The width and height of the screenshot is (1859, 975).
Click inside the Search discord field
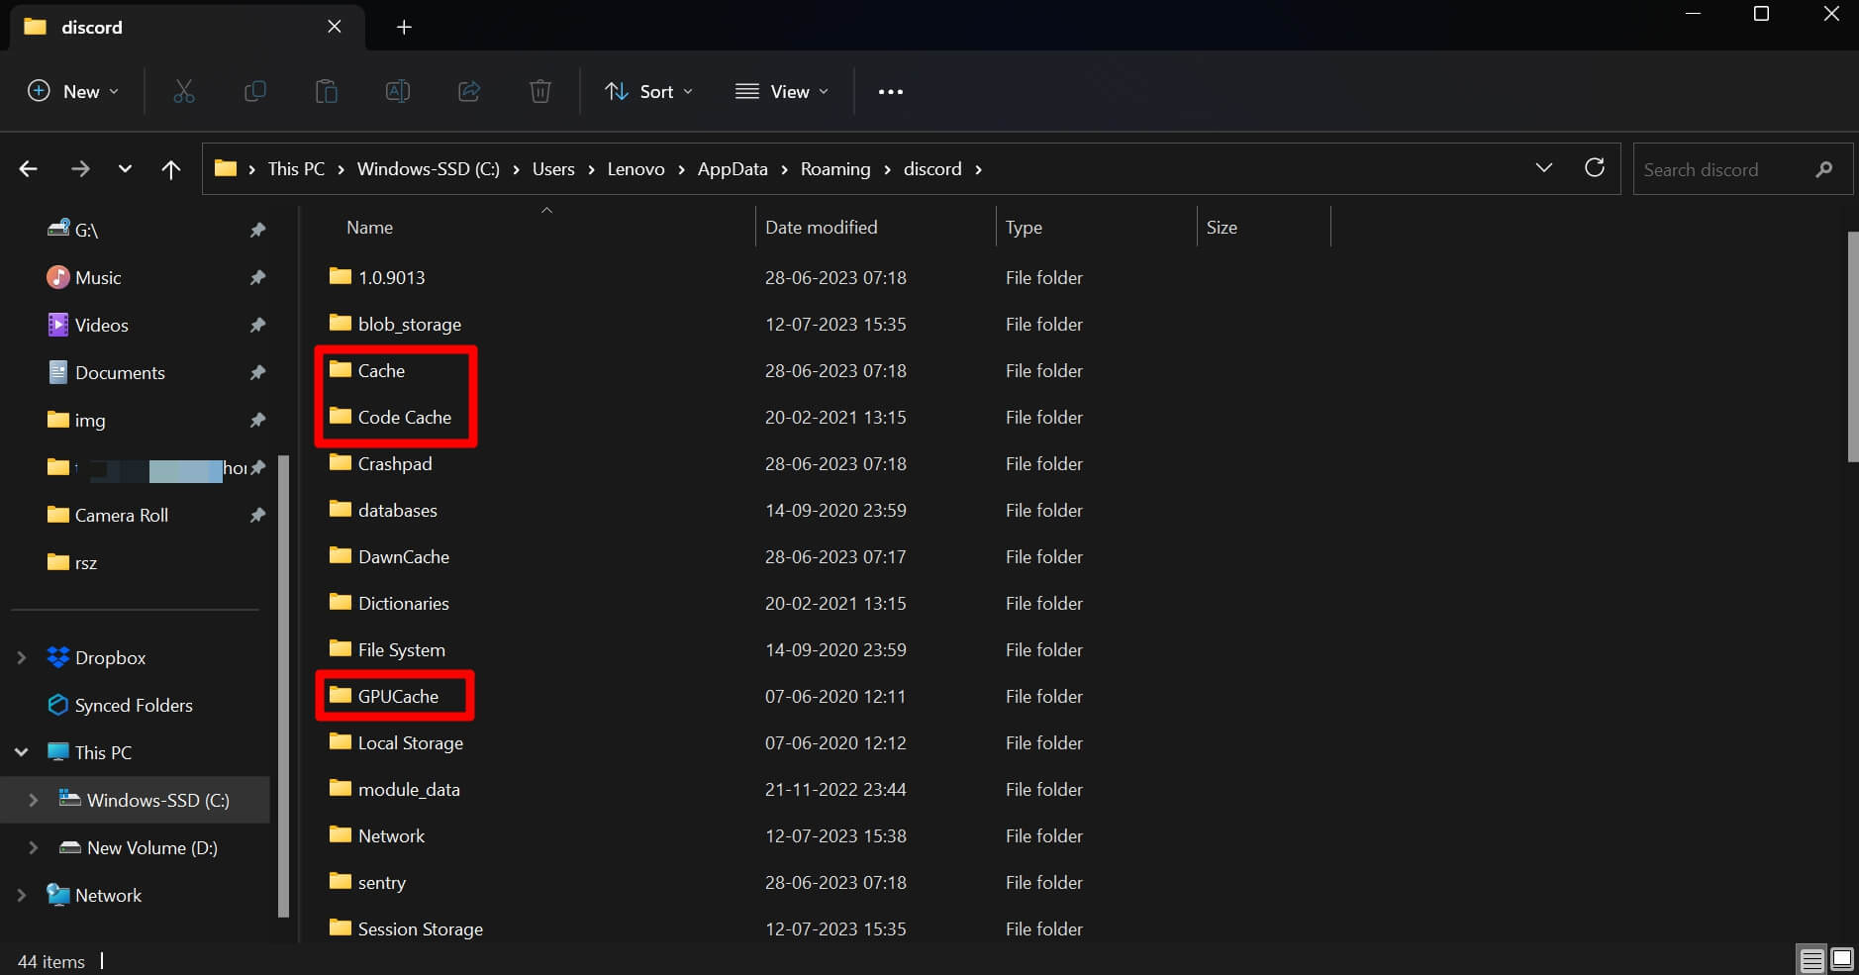[x=1732, y=169]
